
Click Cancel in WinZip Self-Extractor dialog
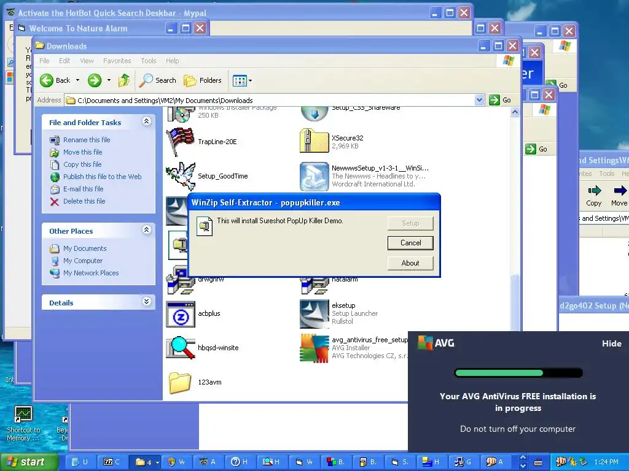point(410,243)
